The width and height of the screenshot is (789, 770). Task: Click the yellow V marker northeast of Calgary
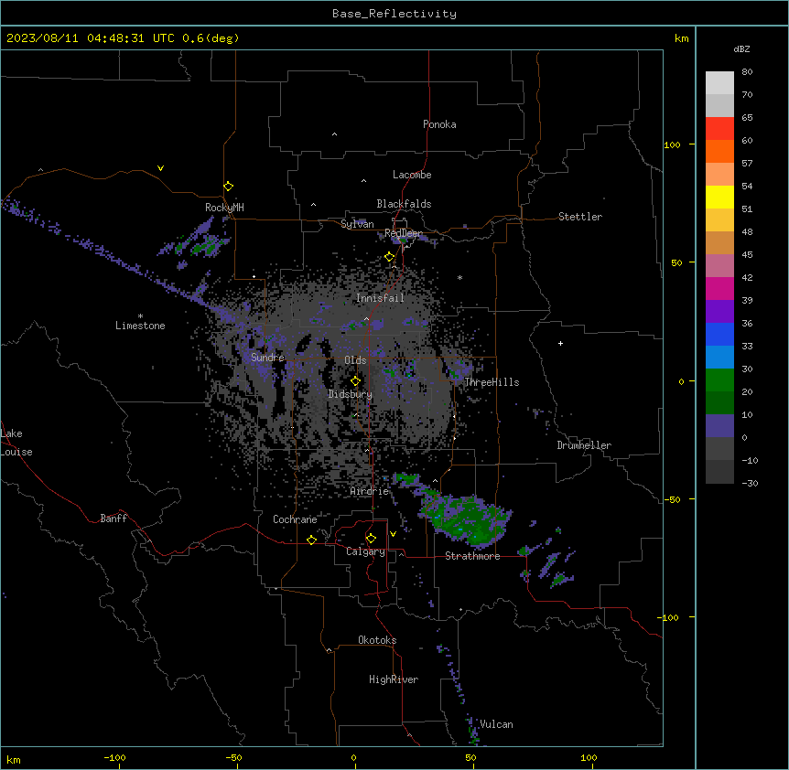click(393, 534)
